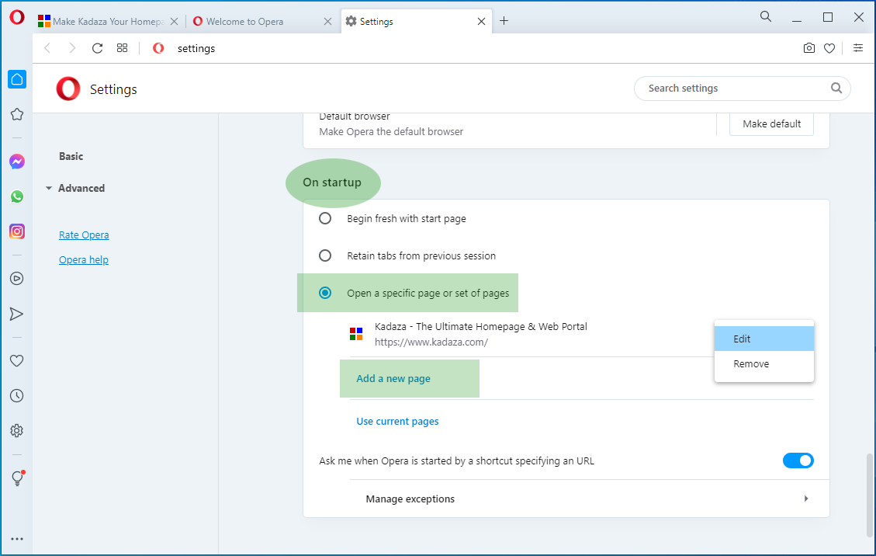Click Make default button
The height and width of the screenshot is (556, 876).
771,123
